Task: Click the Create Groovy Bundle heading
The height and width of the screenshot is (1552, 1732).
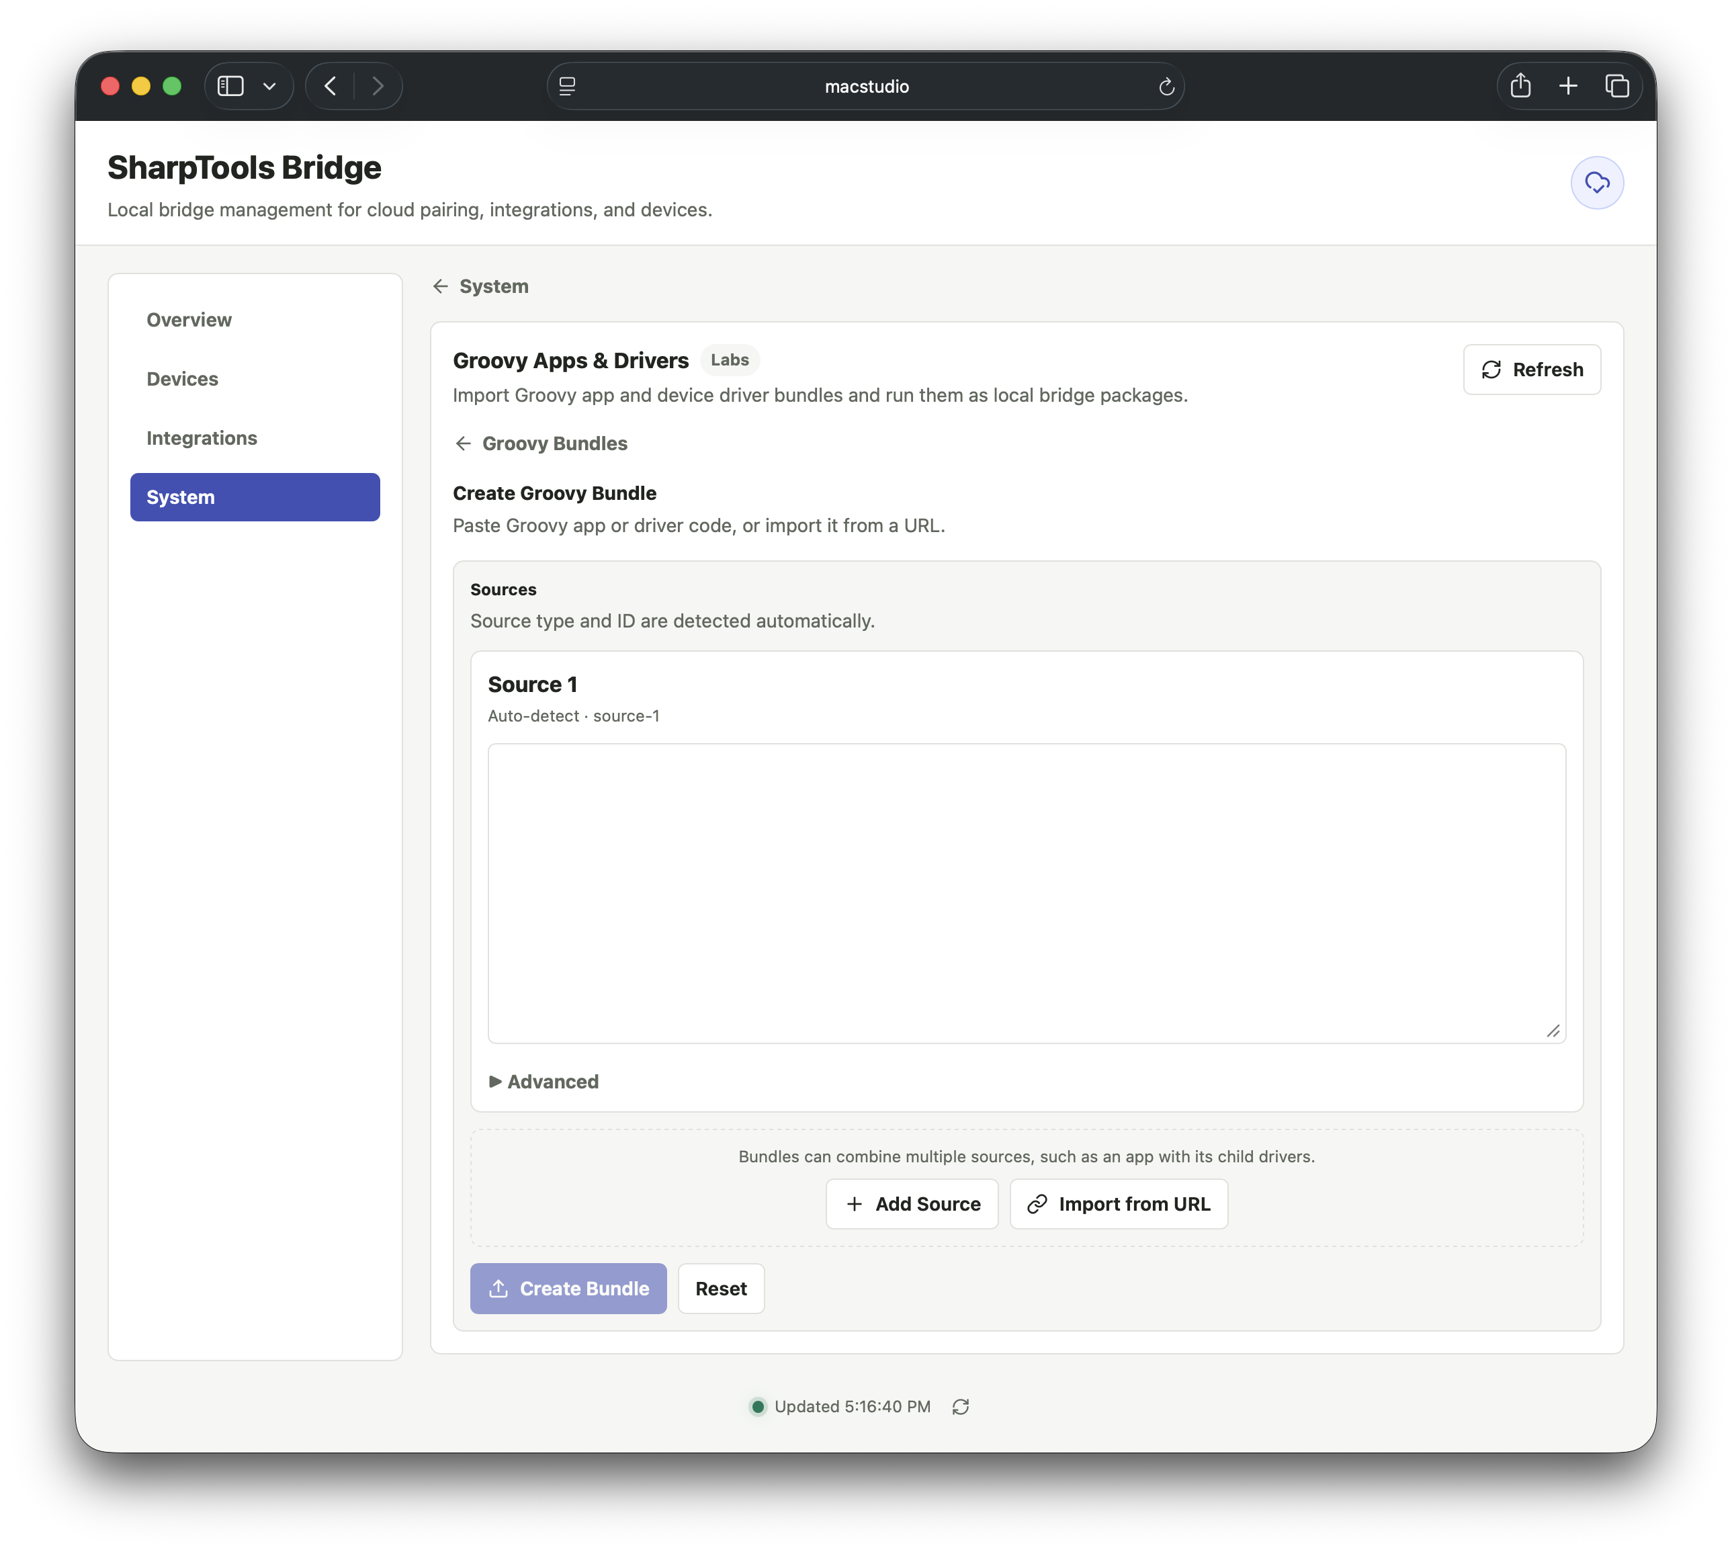Action: [x=554, y=493]
